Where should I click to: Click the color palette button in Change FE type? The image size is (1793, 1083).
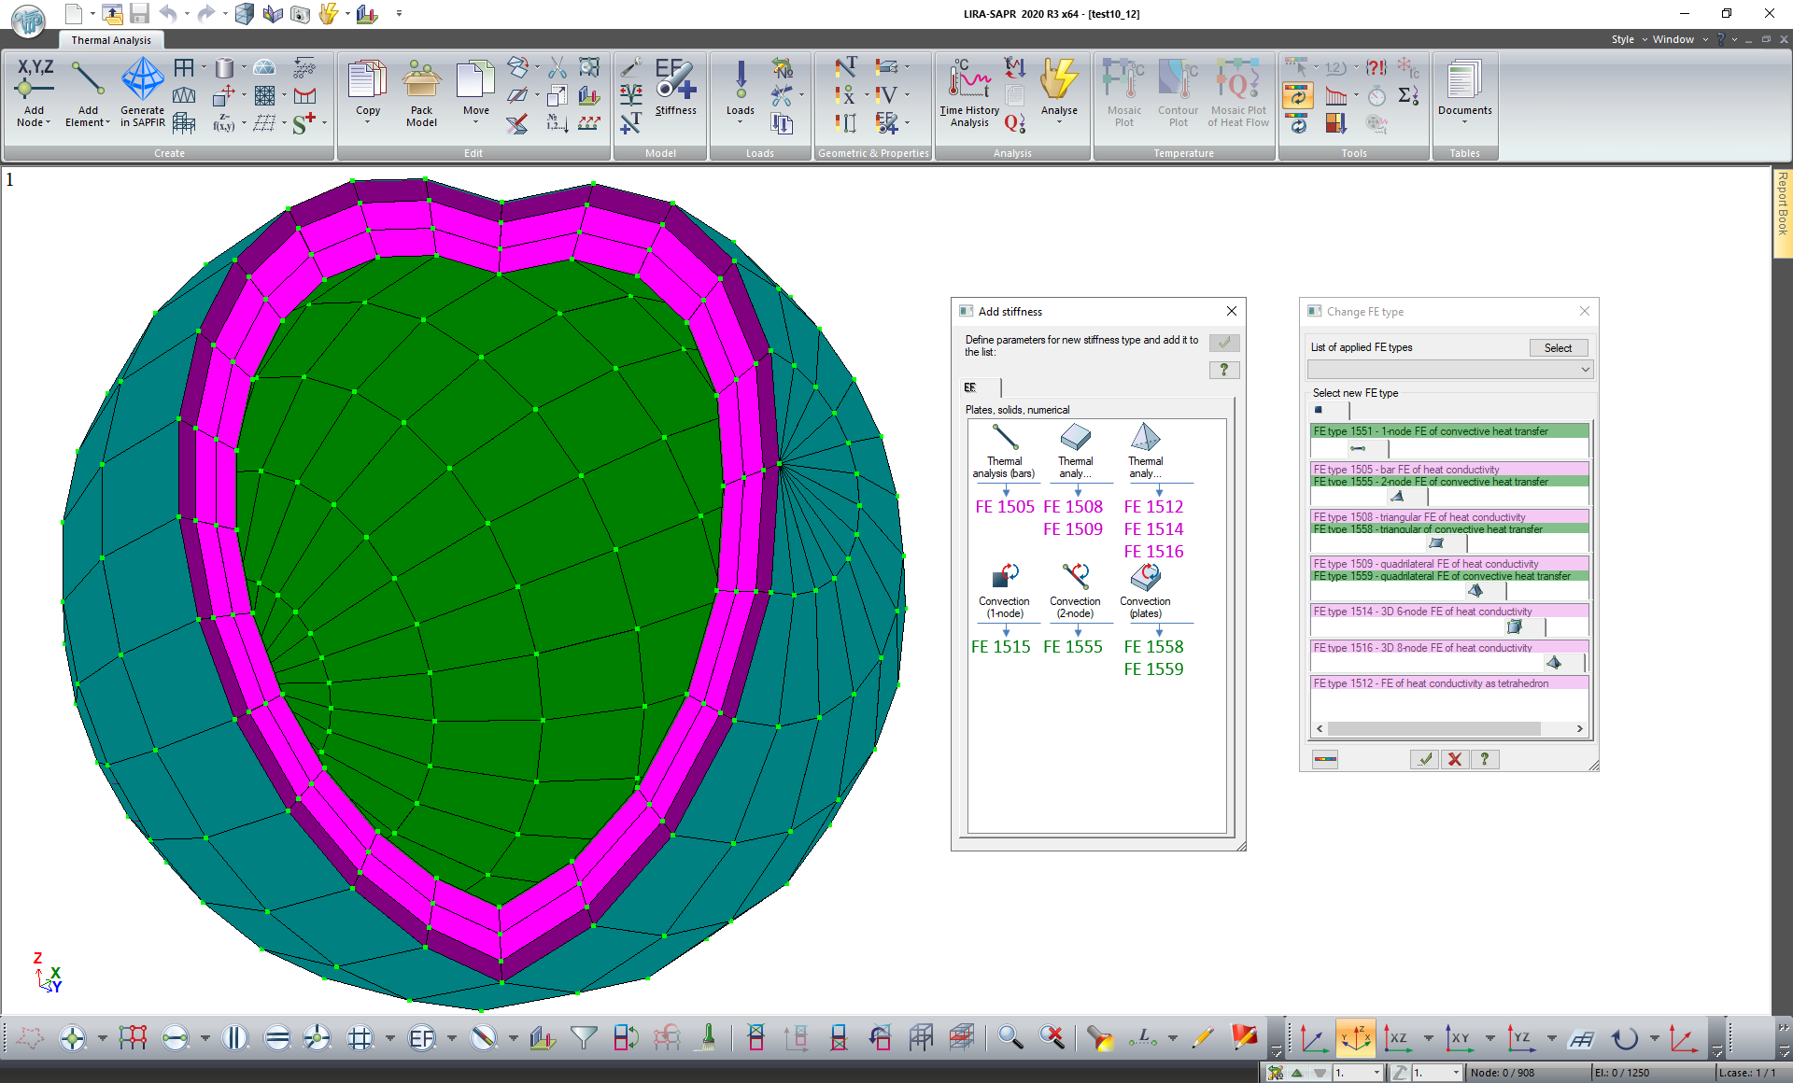click(x=1324, y=759)
